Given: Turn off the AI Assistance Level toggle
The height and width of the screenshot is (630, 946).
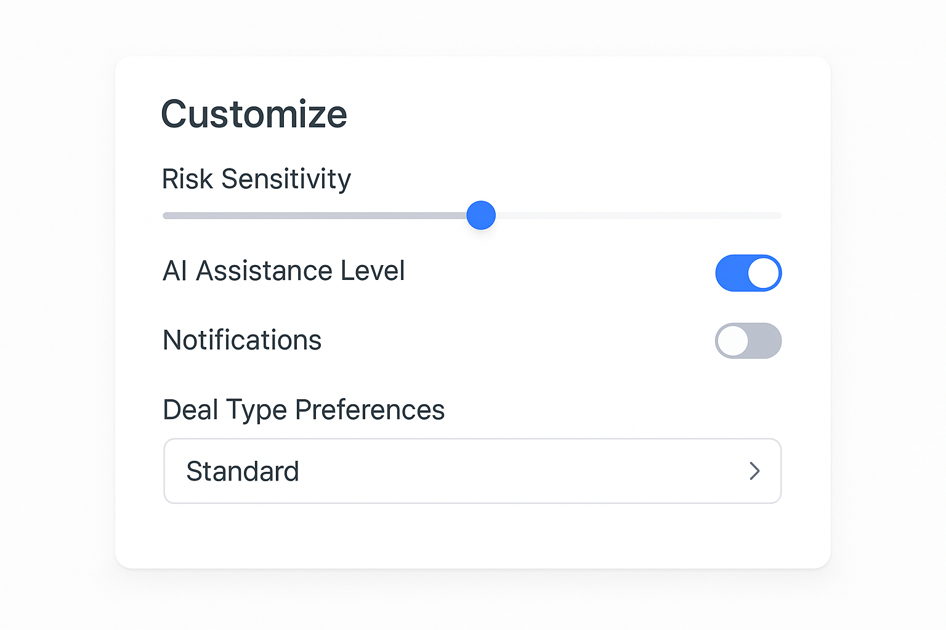Looking at the screenshot, I should click(748, 273).
